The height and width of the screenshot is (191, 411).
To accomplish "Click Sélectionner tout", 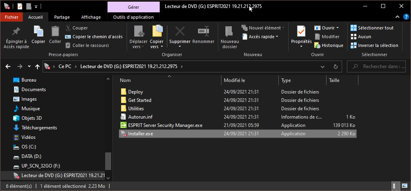I will coord(372,28).
